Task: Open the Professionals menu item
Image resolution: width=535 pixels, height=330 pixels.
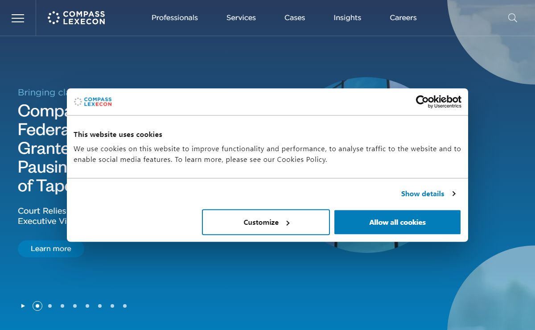Action: (x=175, y=18)
